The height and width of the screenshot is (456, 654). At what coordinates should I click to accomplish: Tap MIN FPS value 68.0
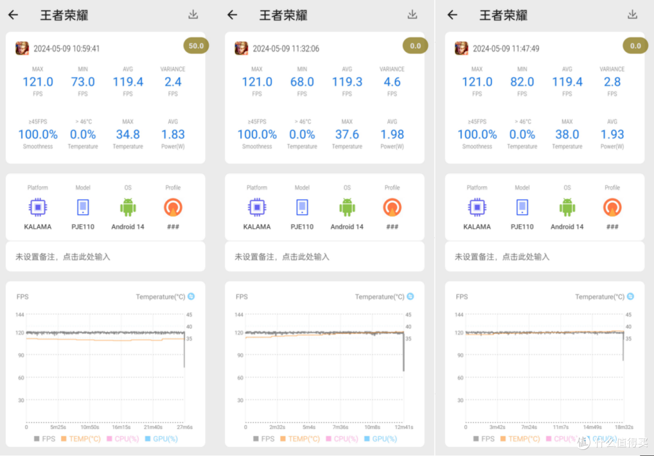tap(302, 82)
